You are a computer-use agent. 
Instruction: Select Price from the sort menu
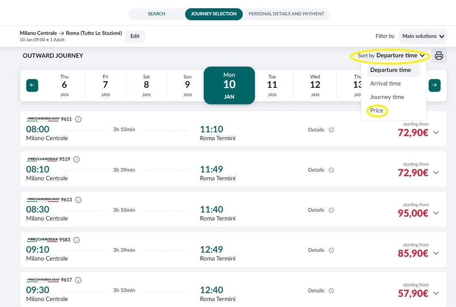(377, 111)
